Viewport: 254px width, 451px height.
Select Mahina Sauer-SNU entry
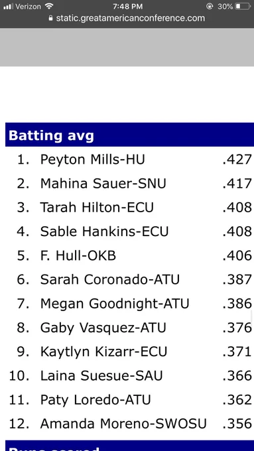[x=129, y=184]
